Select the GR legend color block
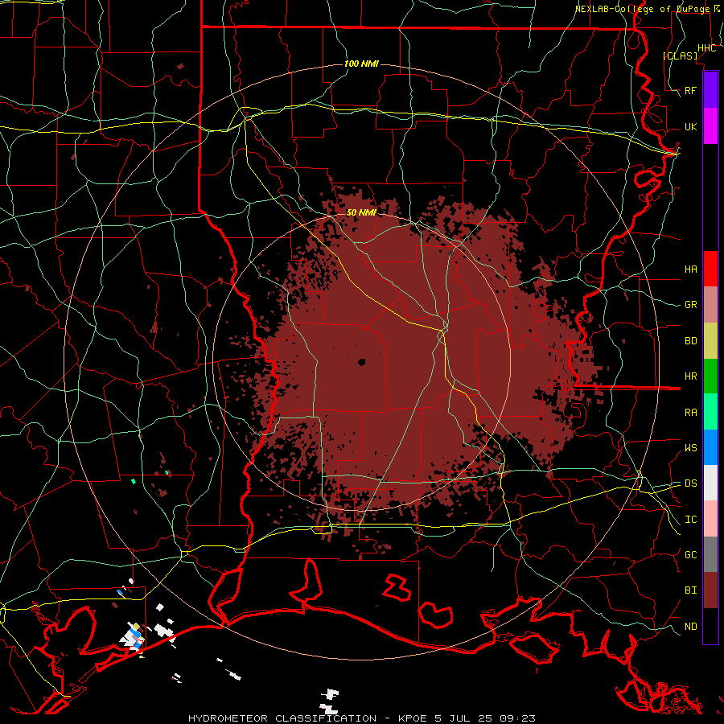This screenshot has height=724, width=724. coord(710,305)
